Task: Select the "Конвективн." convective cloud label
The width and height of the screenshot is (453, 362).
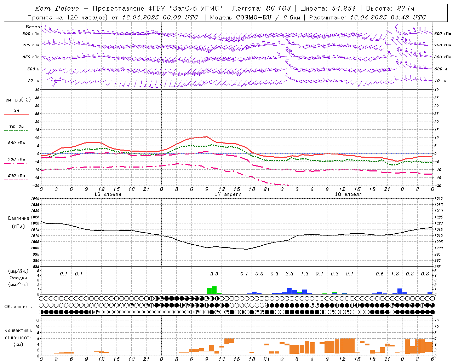Action: tap(18, 331)
